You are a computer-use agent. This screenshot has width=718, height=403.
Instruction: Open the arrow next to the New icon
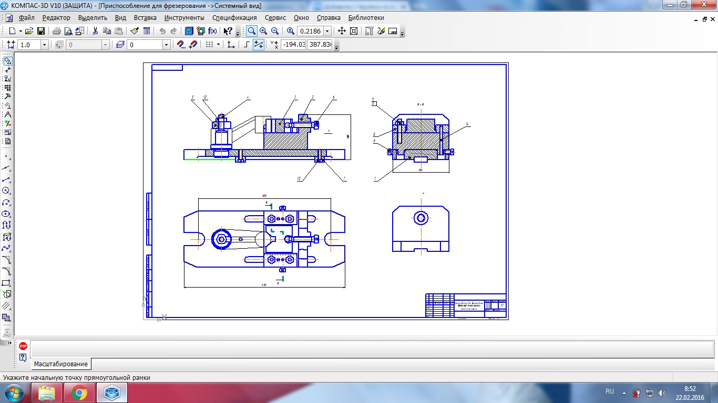(20, 31)
